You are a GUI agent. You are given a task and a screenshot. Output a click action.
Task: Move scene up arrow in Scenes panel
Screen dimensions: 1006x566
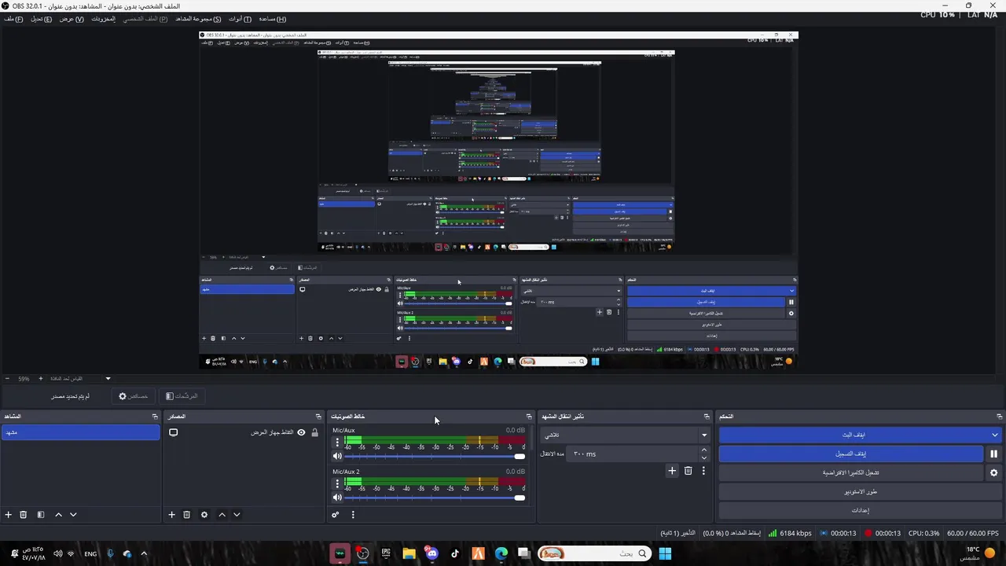(58, 515)
